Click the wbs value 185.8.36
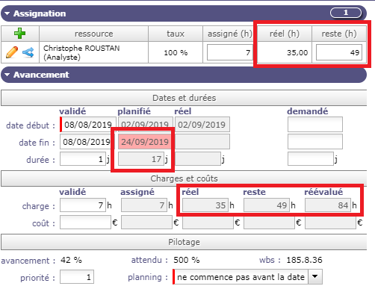 point(304,260)
